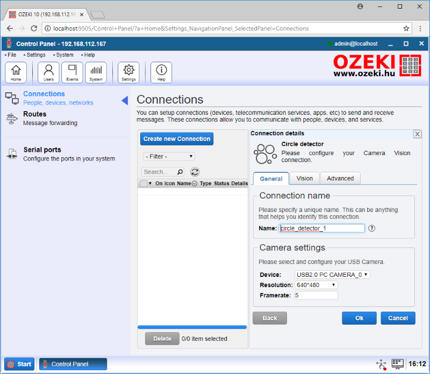Open the Events toolbar icon
Screen dimensions: 430x374
point(72,72)
